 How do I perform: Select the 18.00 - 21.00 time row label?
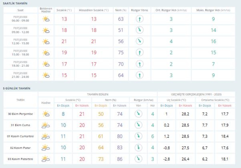click(x=21, y=64)
